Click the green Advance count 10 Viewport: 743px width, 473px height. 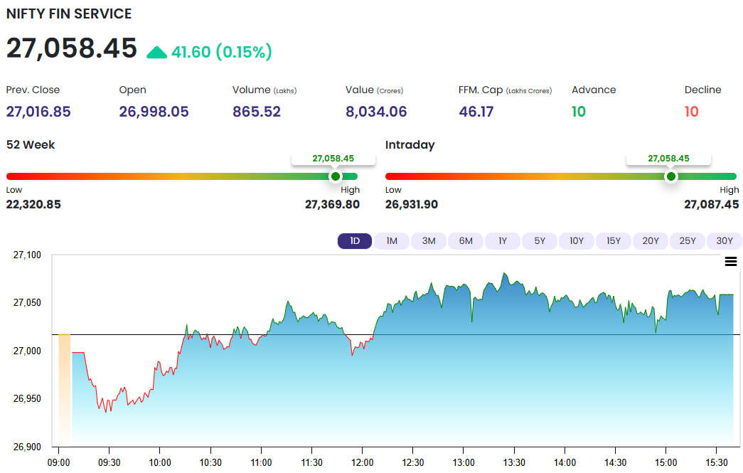(579, 112)
